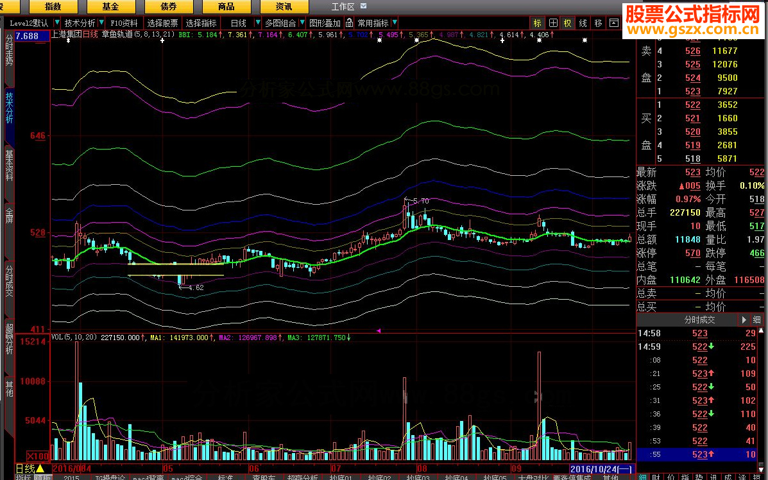Click the window restore icon beside 移

click(613, 23)
